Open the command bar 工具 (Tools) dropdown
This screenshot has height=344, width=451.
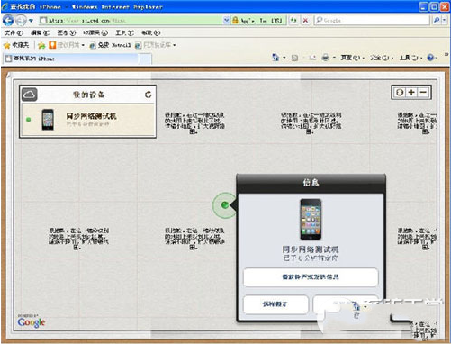pyautogui.click(x=410, y=58)
